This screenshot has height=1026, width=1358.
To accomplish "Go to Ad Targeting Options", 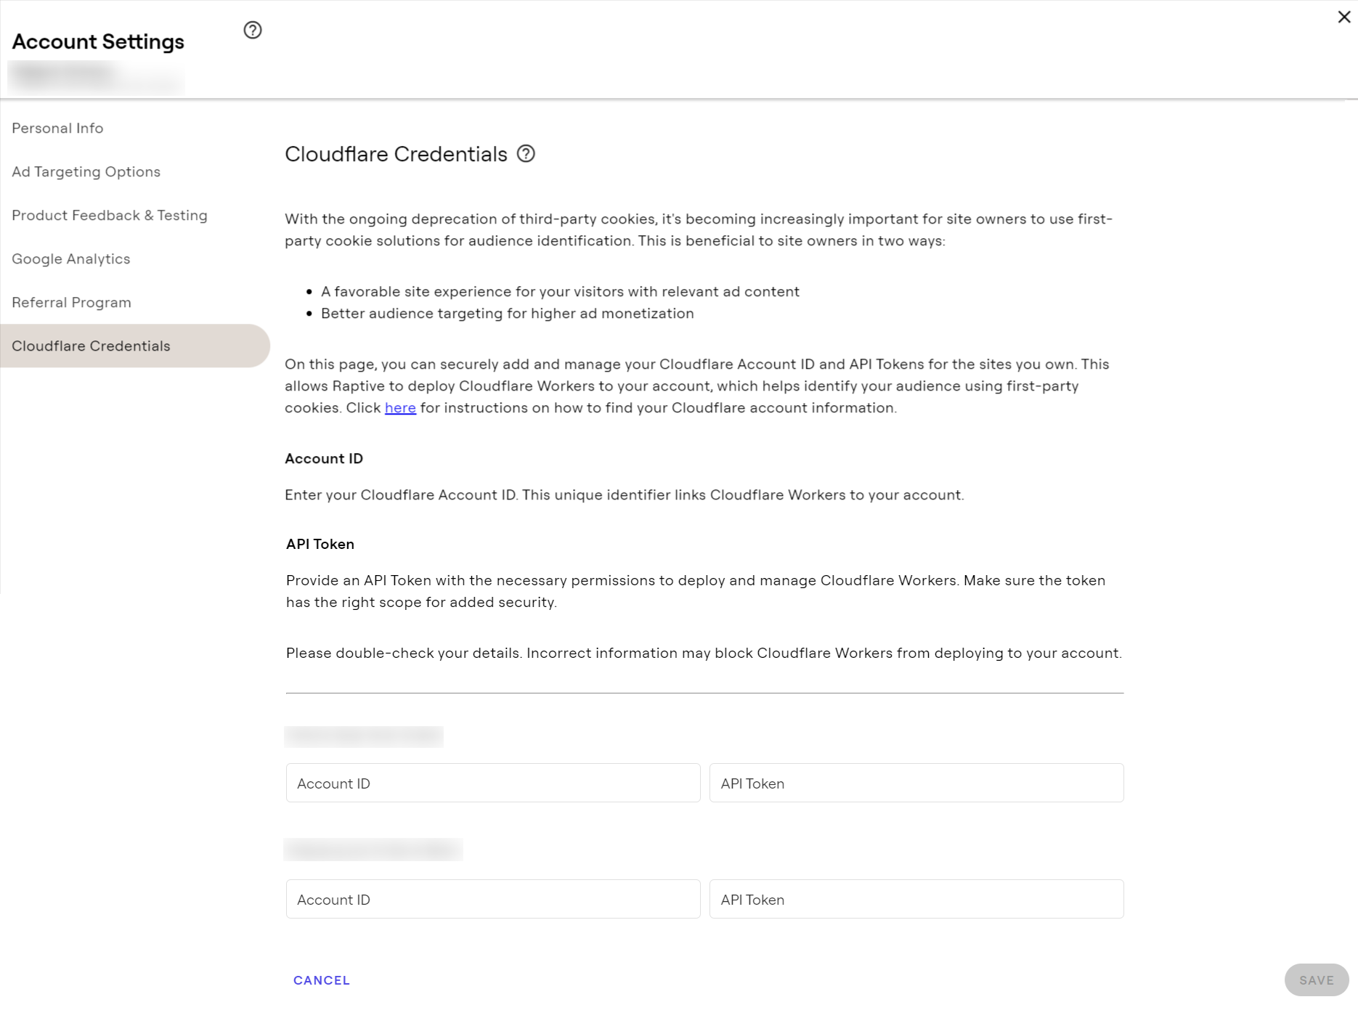I will [x=86, y=171].
